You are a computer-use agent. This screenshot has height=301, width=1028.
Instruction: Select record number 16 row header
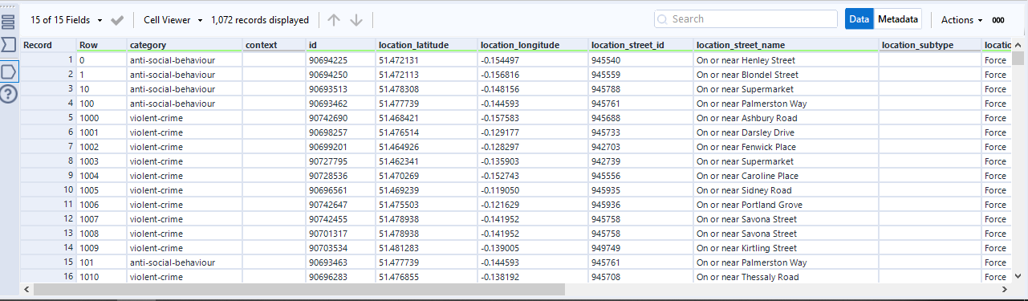[48, 277]
